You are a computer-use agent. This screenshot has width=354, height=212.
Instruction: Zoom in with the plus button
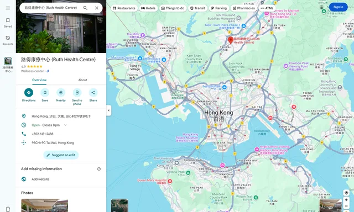[x=346, y=200]
